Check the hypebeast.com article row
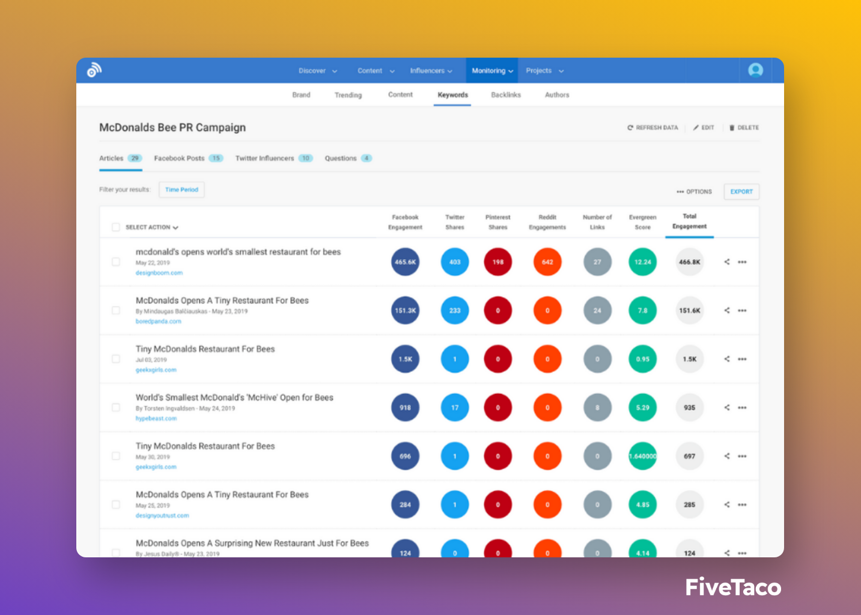The image size is (861, 615). tap(116, 408)
